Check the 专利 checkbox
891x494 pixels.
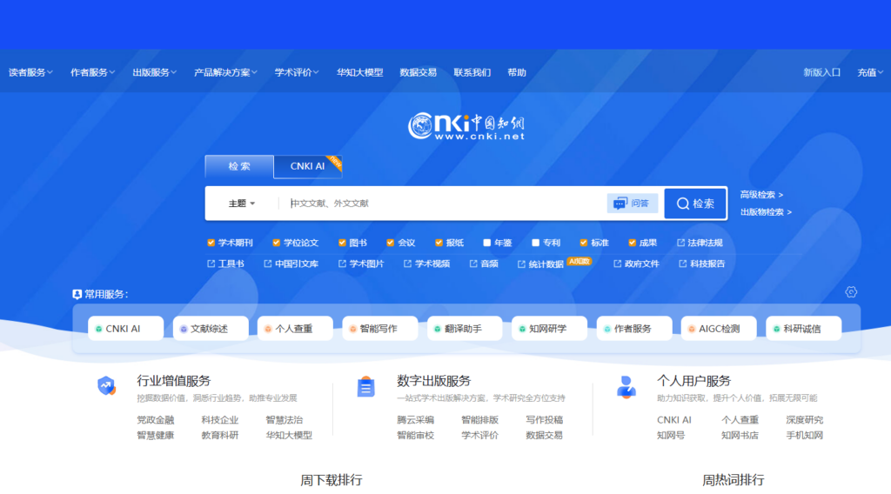click(x=535, y=243)
